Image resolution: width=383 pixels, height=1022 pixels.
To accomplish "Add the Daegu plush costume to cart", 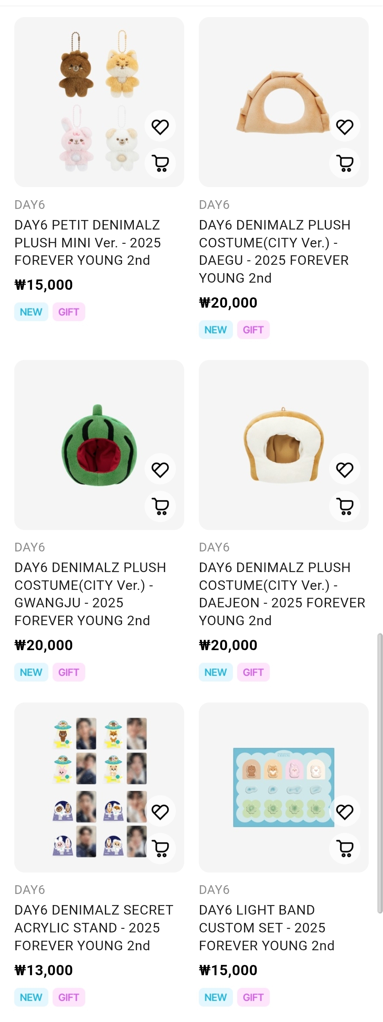I will pos(345,163).
